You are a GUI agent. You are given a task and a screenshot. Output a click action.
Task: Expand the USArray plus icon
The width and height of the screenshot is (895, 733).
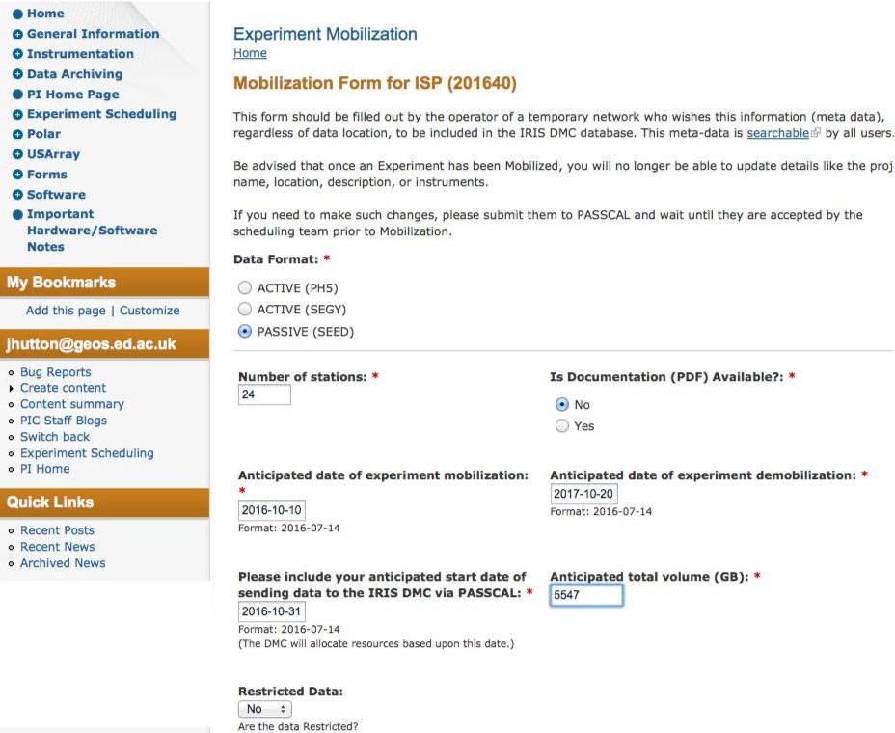click(x=17, y=154)
